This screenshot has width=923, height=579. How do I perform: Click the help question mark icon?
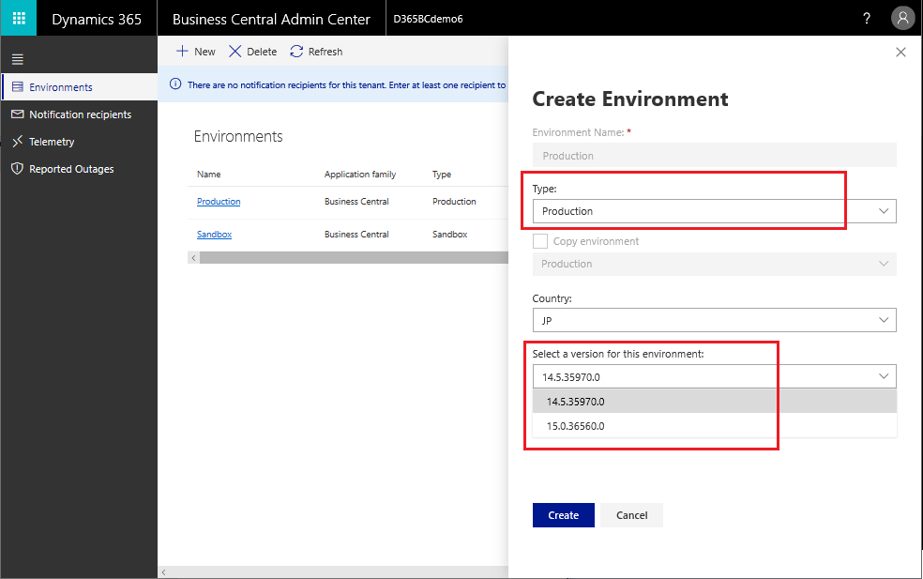click(866, 19)
